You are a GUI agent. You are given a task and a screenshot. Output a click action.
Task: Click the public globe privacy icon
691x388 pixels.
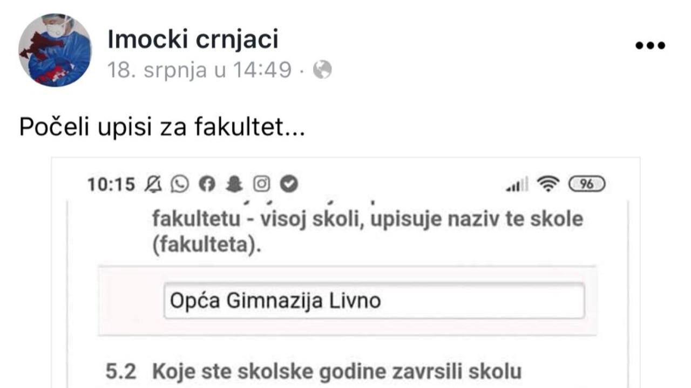322,70
